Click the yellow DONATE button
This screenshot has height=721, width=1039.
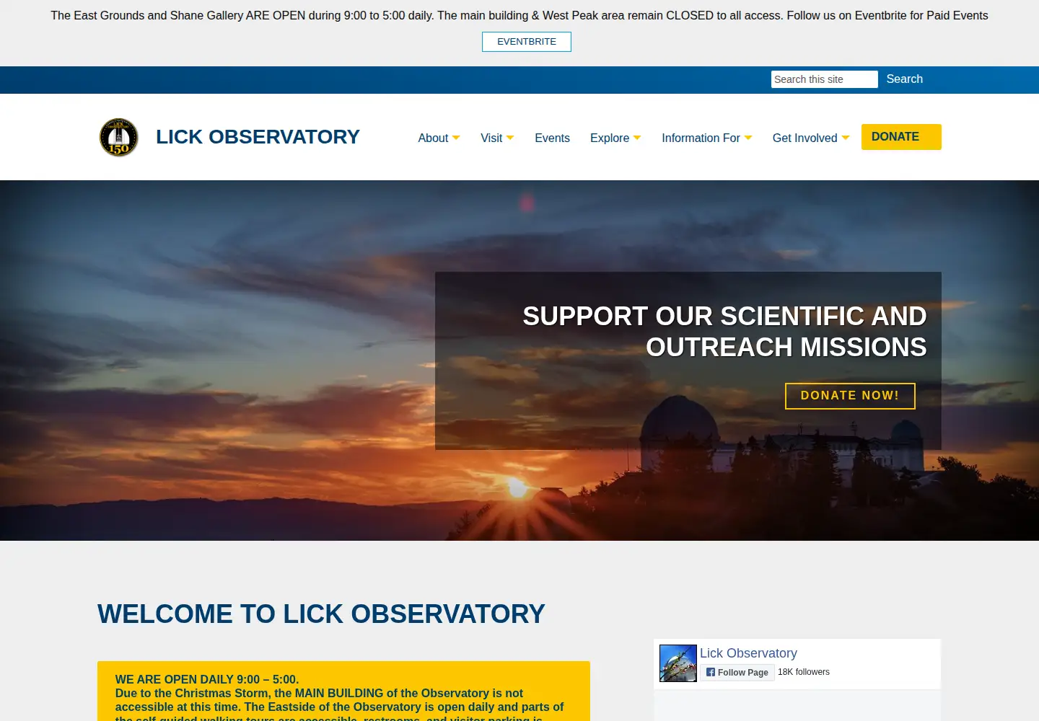point(901,137)
